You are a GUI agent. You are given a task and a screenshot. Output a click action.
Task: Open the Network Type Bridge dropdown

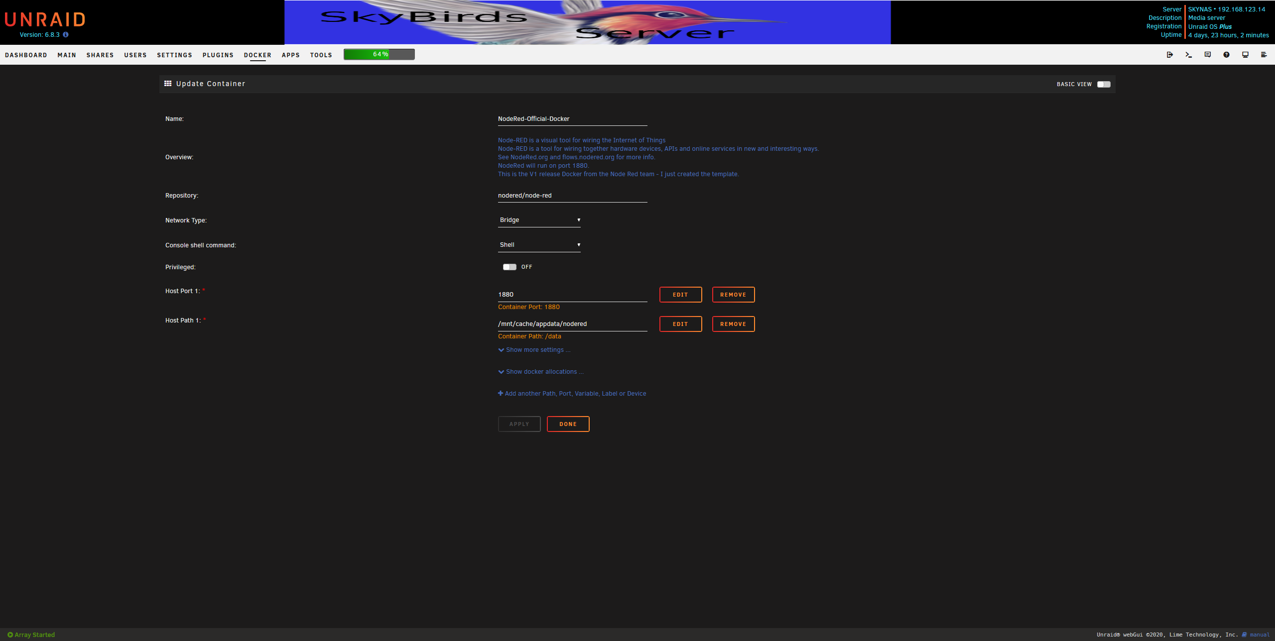(x=539, y=220)
